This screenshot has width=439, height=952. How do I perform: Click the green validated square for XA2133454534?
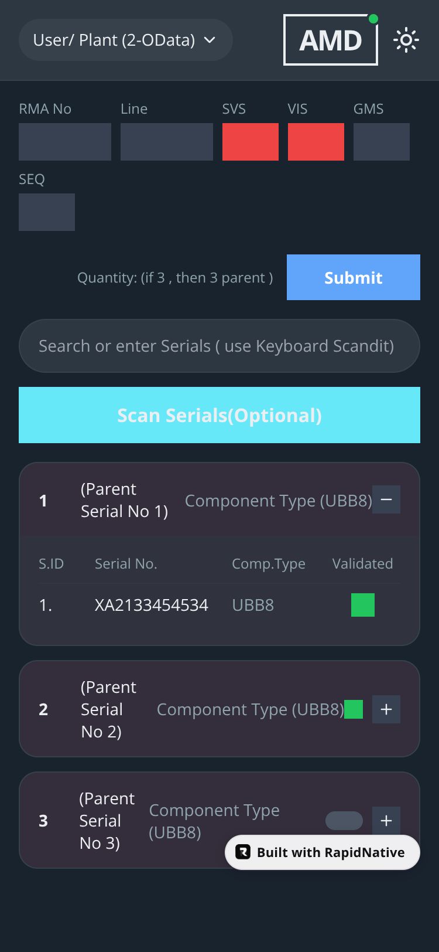(363, 605)
